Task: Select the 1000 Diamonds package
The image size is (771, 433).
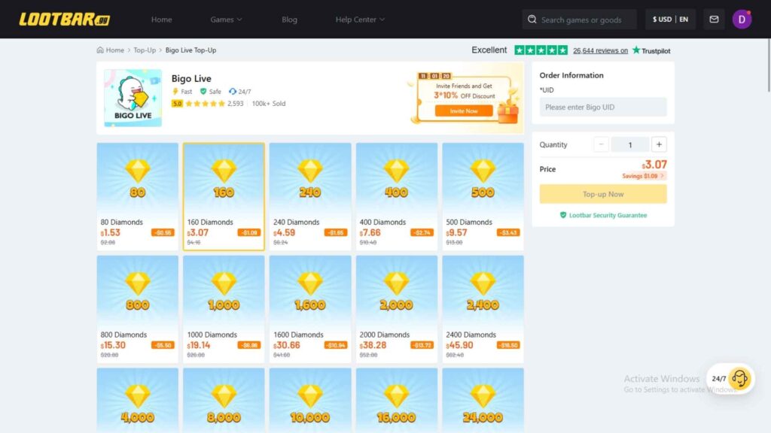Action: click(x=224, y=309)
